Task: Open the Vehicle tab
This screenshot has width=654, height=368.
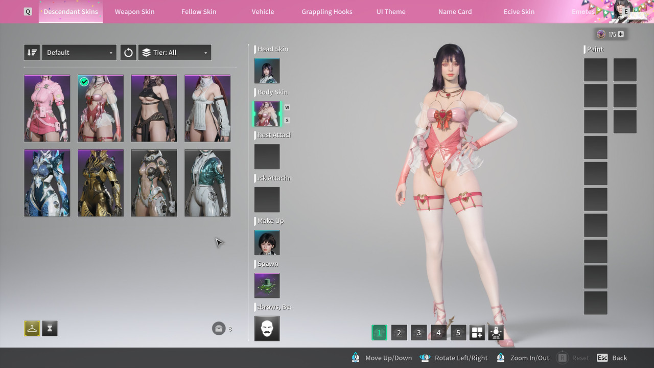Action: click(263, 11)
